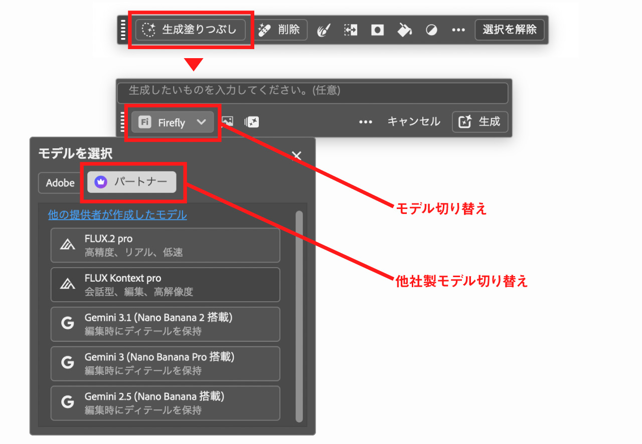Screen dimensions: 642x444
Task: Close the モデルを選択 panel
Action: [x=297, y=156]
